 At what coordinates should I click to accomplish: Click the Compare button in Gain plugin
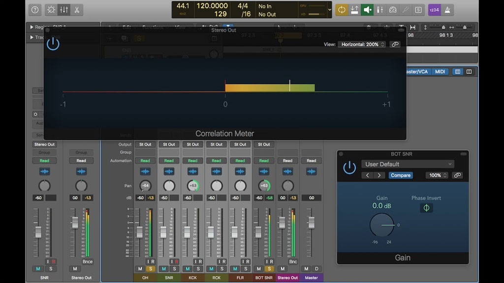point(401,175)
